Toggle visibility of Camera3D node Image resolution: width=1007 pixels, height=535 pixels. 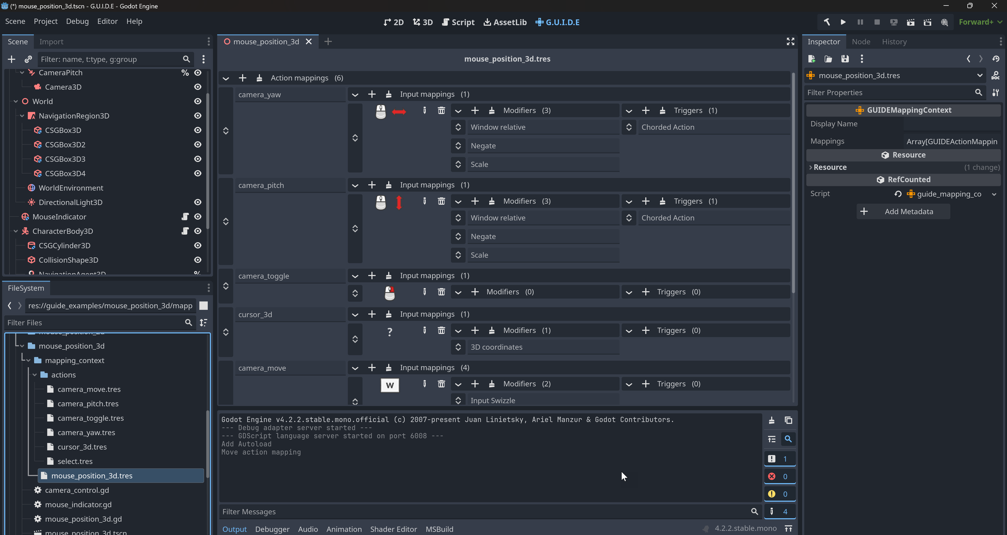click(198, 87)
